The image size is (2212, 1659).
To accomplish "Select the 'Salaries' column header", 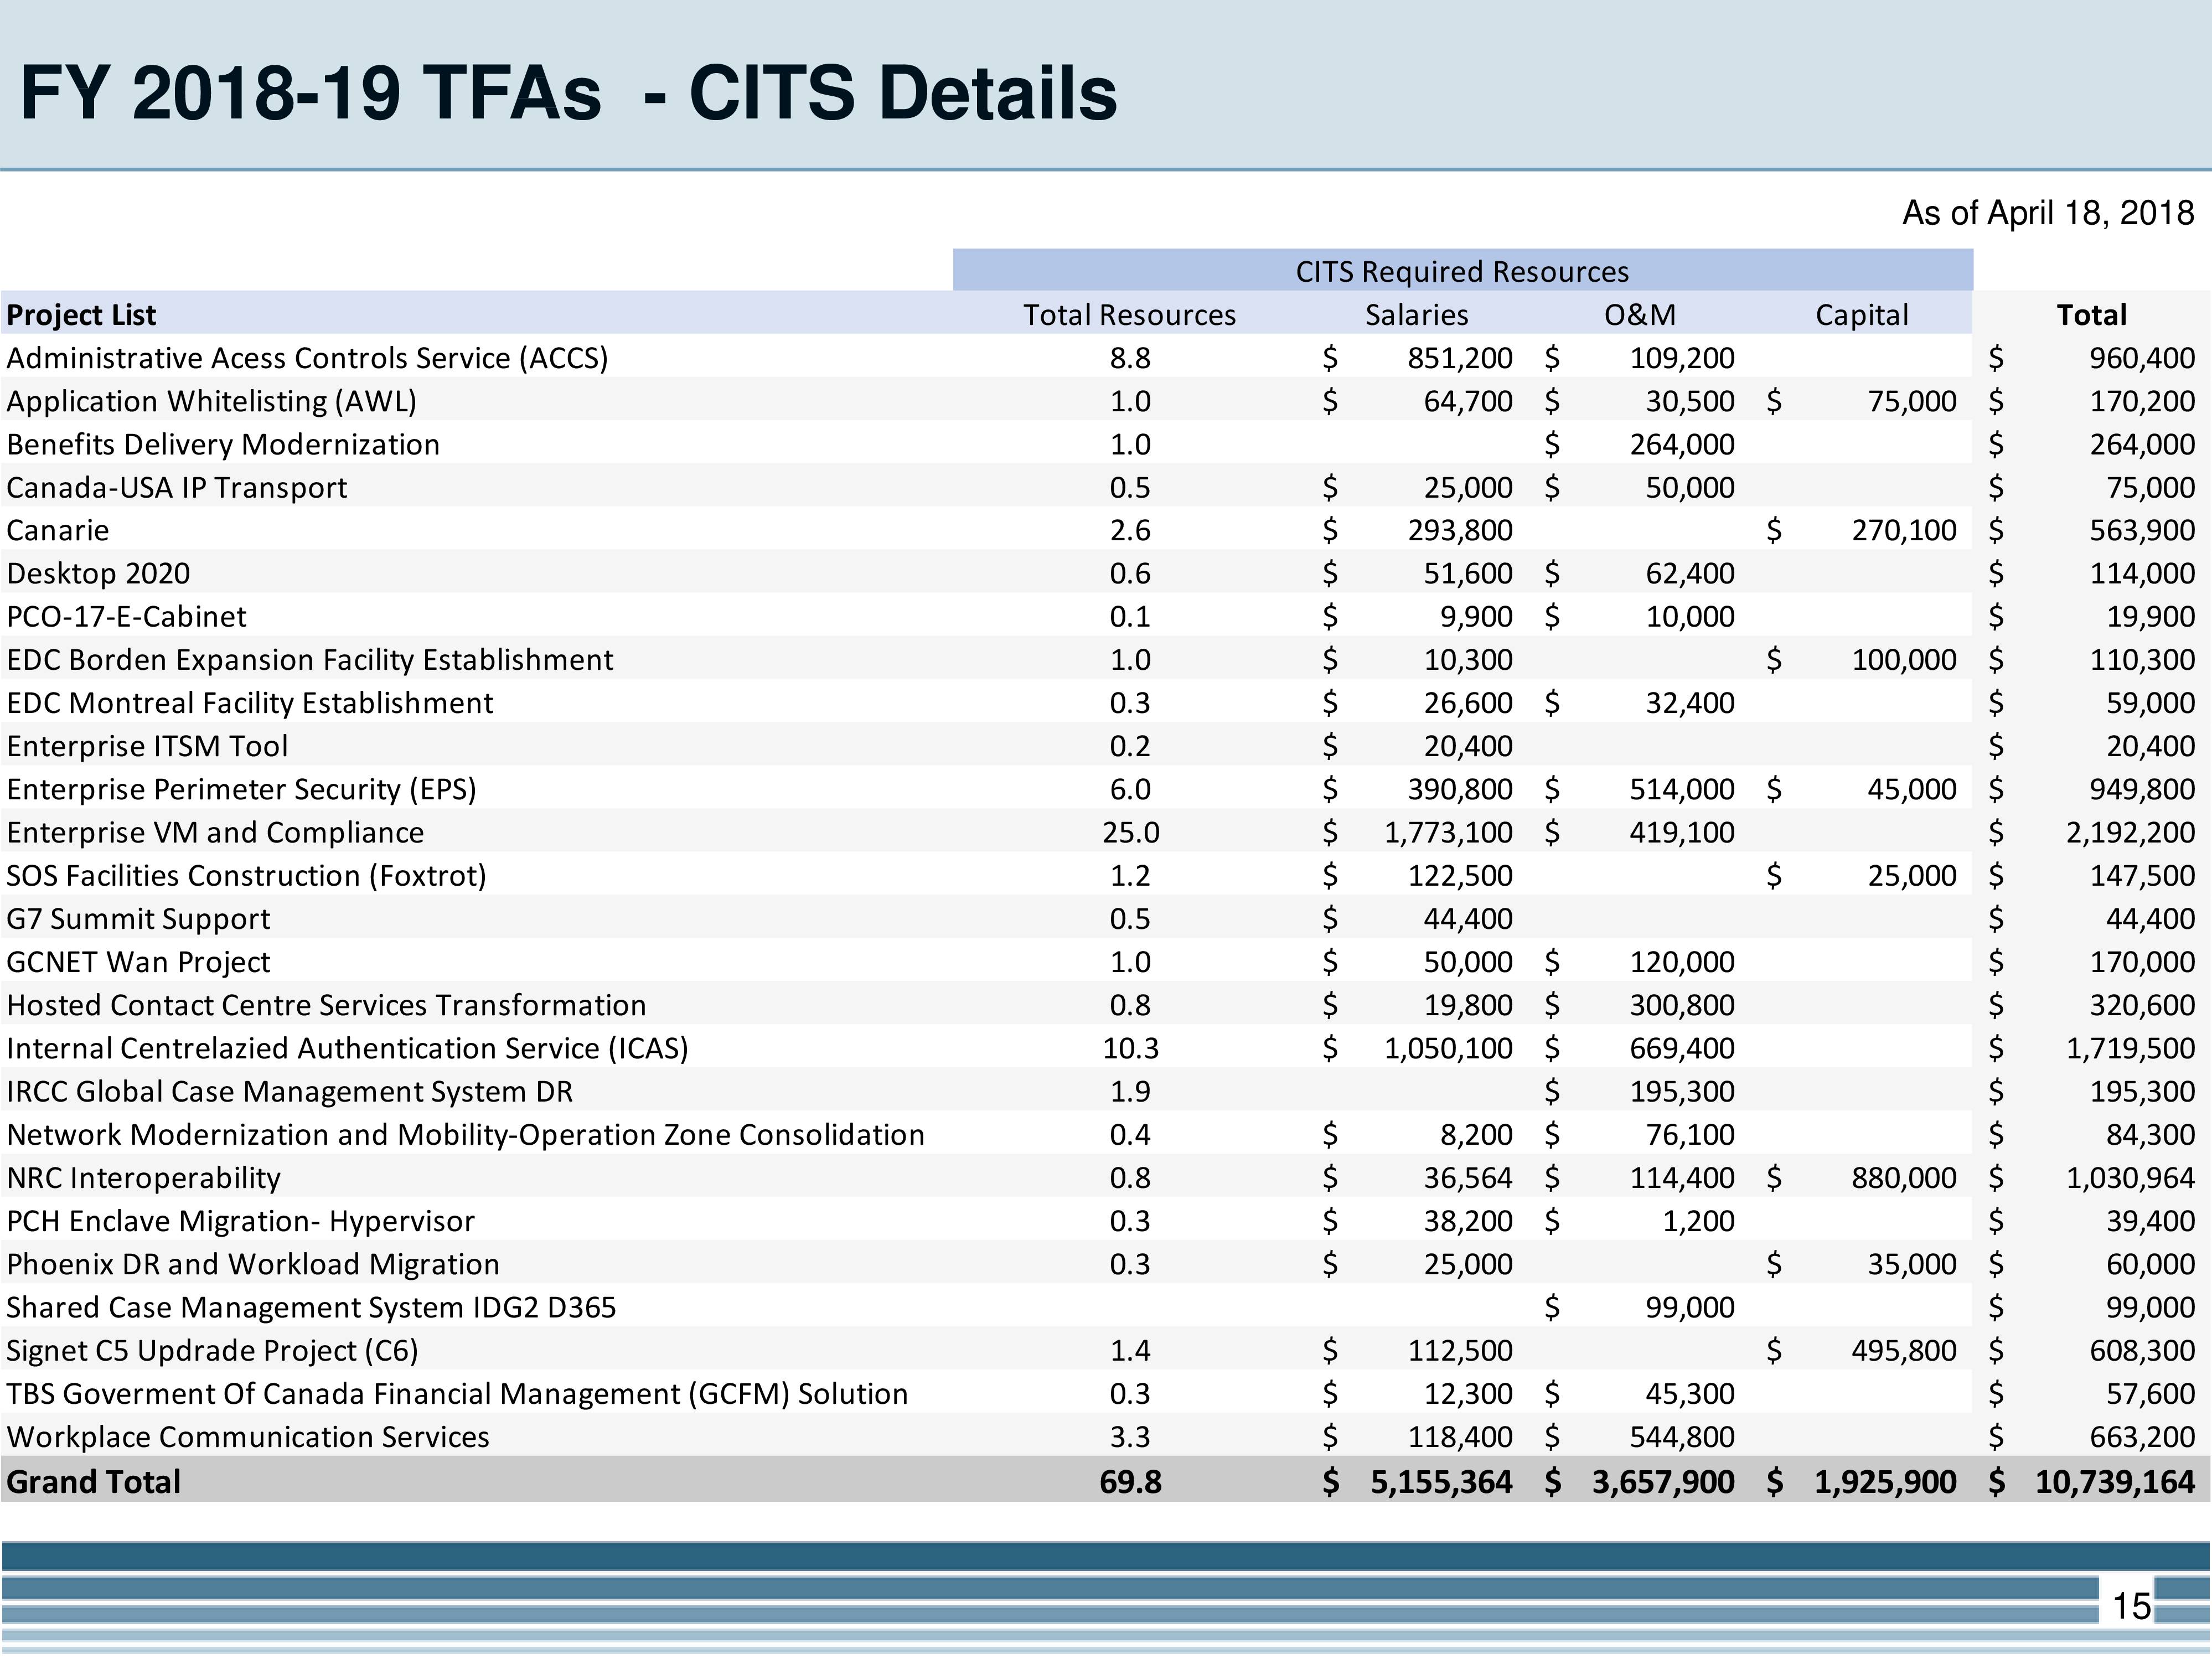I will click(x=1417, y=315).
